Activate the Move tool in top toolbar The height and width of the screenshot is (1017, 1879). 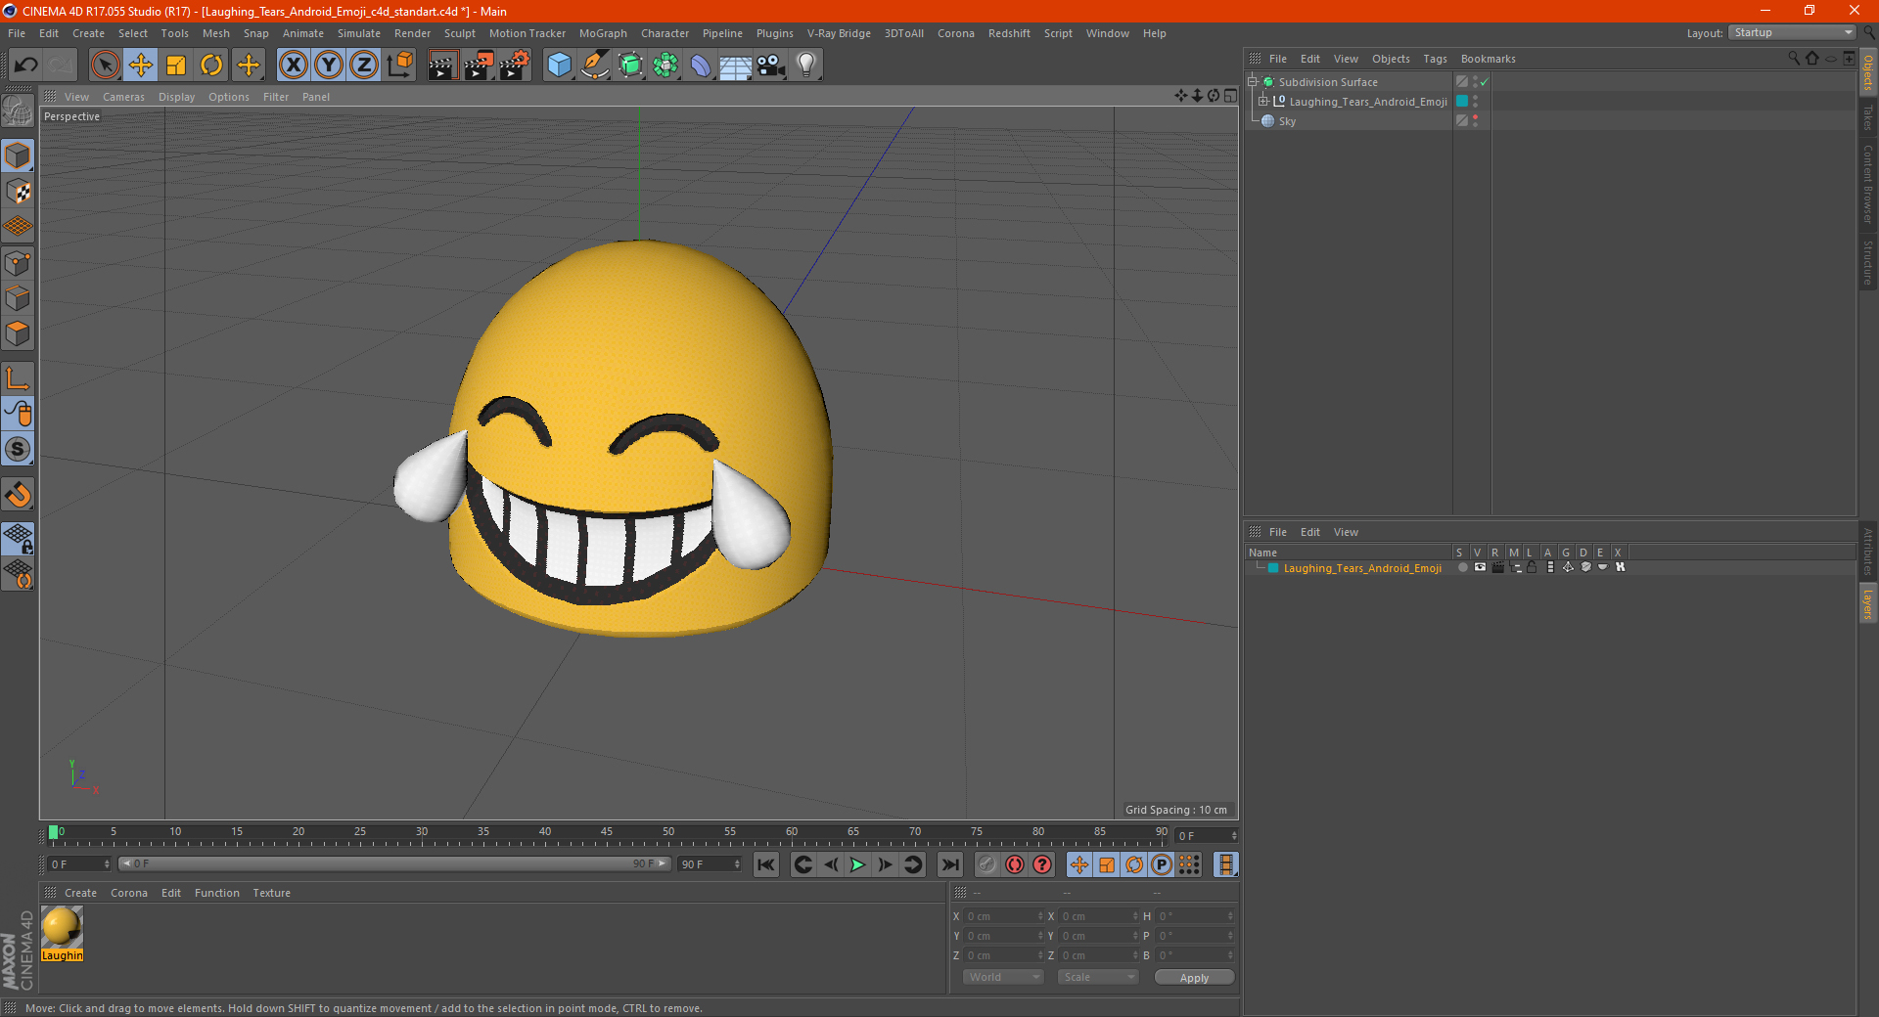click(x=141, y=66)
